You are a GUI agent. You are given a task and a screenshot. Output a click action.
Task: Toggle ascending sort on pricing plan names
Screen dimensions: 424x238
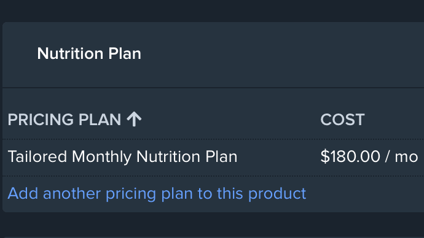click(x=134, y=119)
